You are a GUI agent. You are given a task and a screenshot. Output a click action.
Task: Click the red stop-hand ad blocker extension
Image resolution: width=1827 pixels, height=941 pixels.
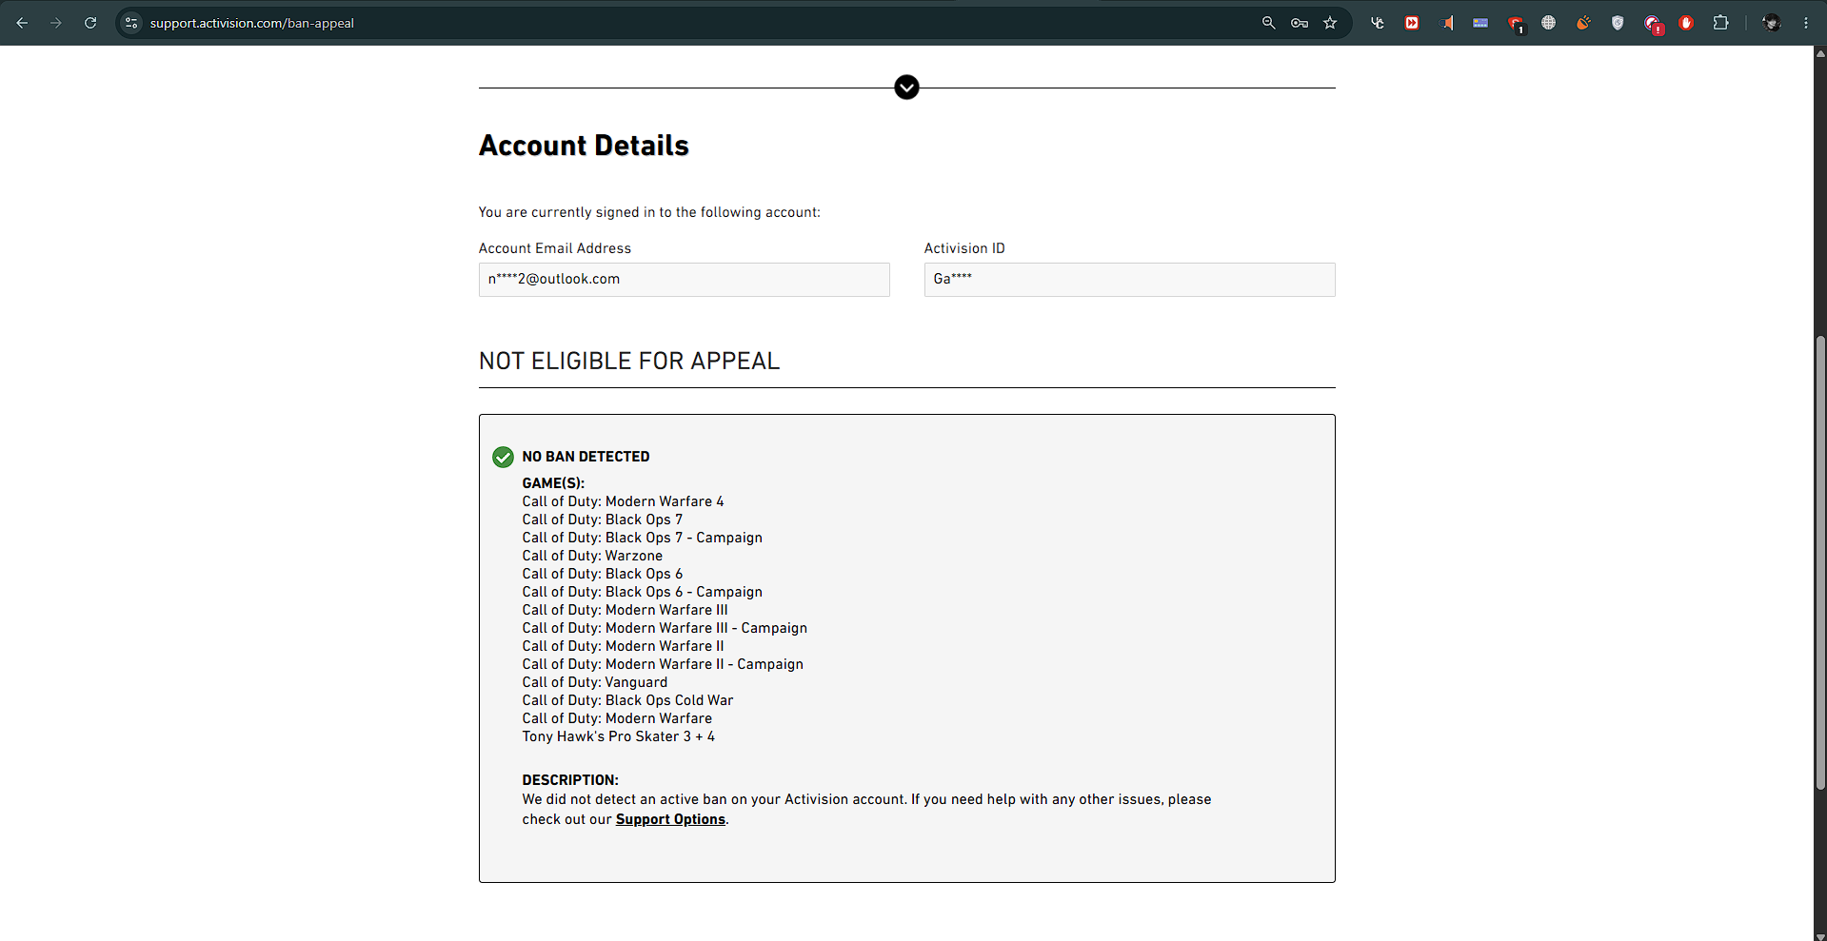(x=1686, y=23)
